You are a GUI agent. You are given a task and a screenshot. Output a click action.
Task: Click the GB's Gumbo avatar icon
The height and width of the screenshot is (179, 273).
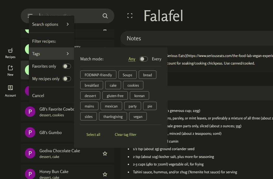[x=30, y=132]
